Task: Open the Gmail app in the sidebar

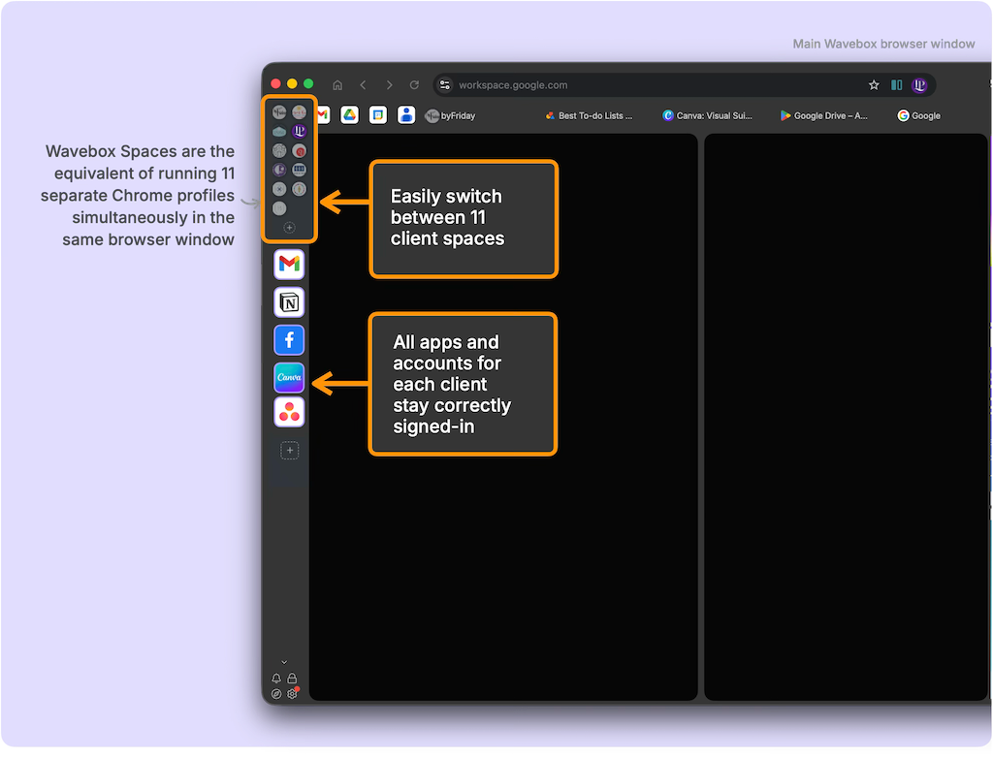Action: click(289, 264)
